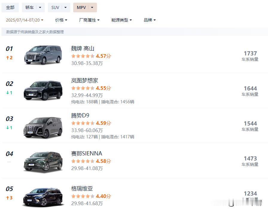Viewport: 268px width, 212px height.
Task: Click the up 2 rank change indicator
Action: pyautogui.click(x=9, y=58)
